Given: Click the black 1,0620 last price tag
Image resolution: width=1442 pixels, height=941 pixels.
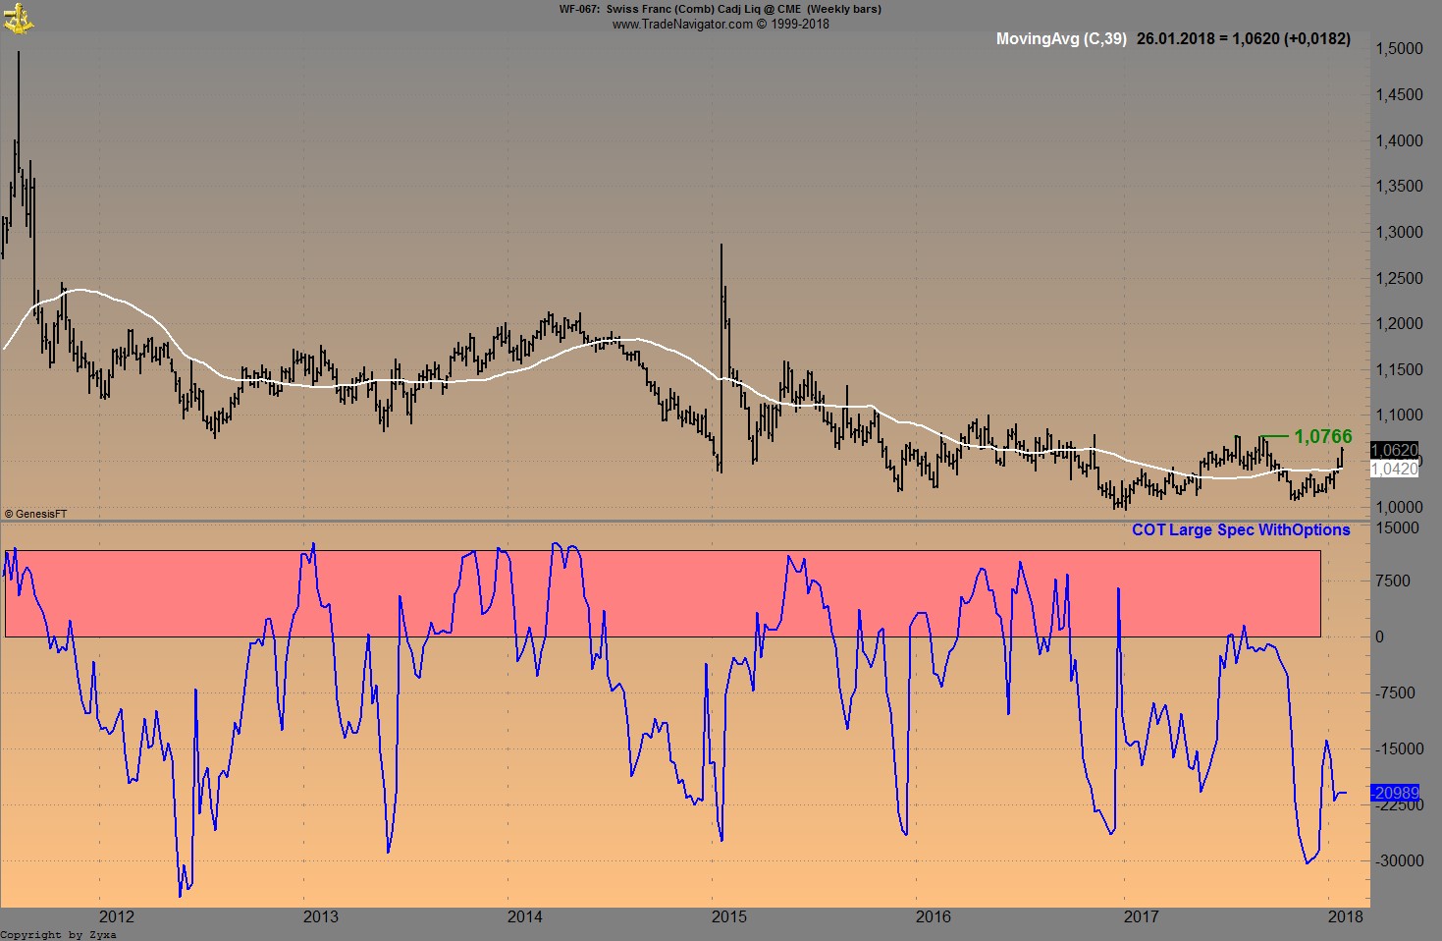Looking at the screenshot, I should (1394, 450).
